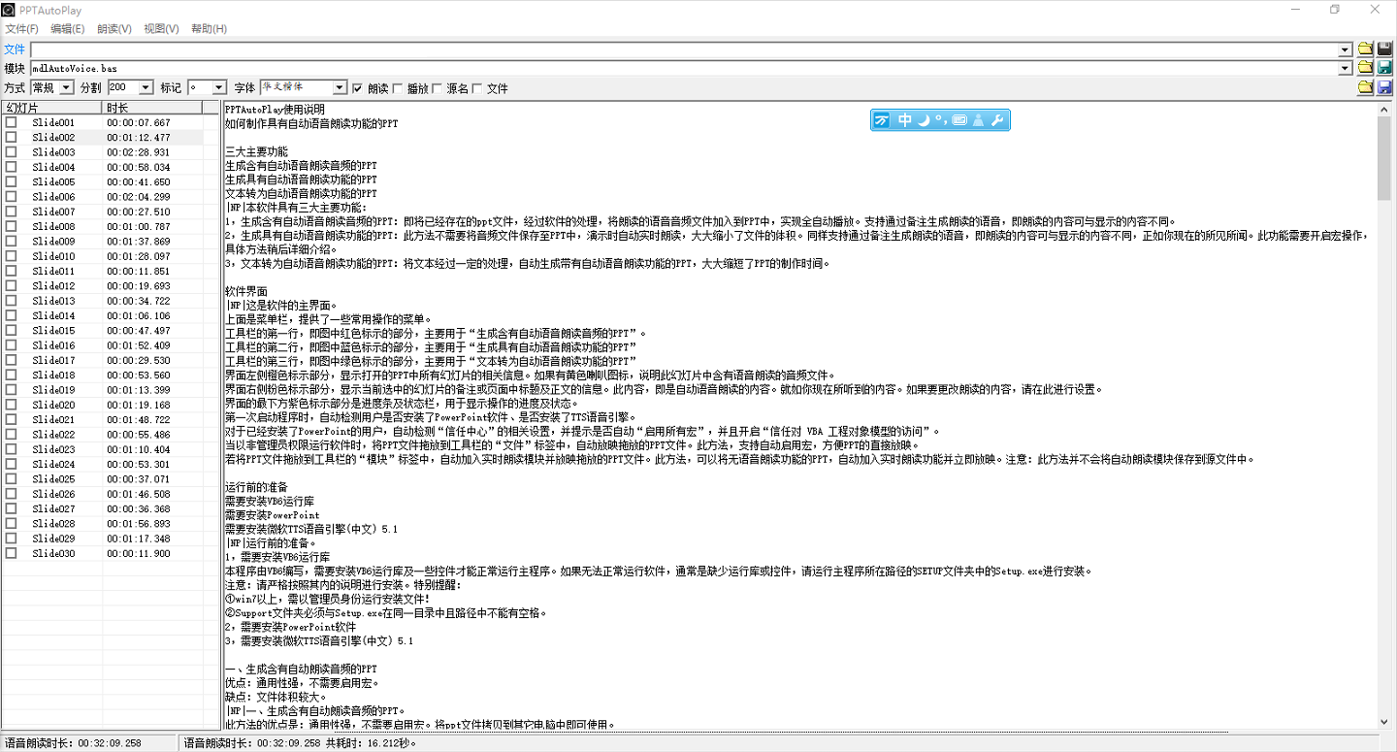Expand the 文件 path dropdown arrow
Viewport: 1397px width, 752px height.
tap(1345, 49)
